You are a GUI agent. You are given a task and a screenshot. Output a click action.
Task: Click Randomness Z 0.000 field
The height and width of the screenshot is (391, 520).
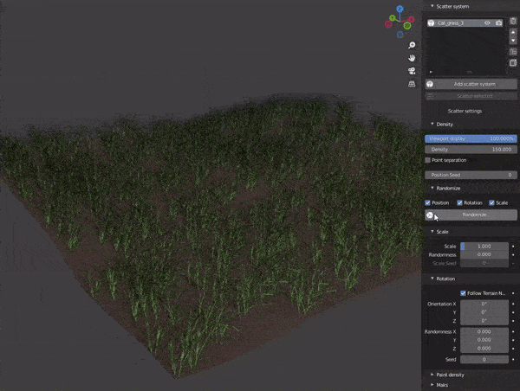pyautogui.click(x=484, y=349)
